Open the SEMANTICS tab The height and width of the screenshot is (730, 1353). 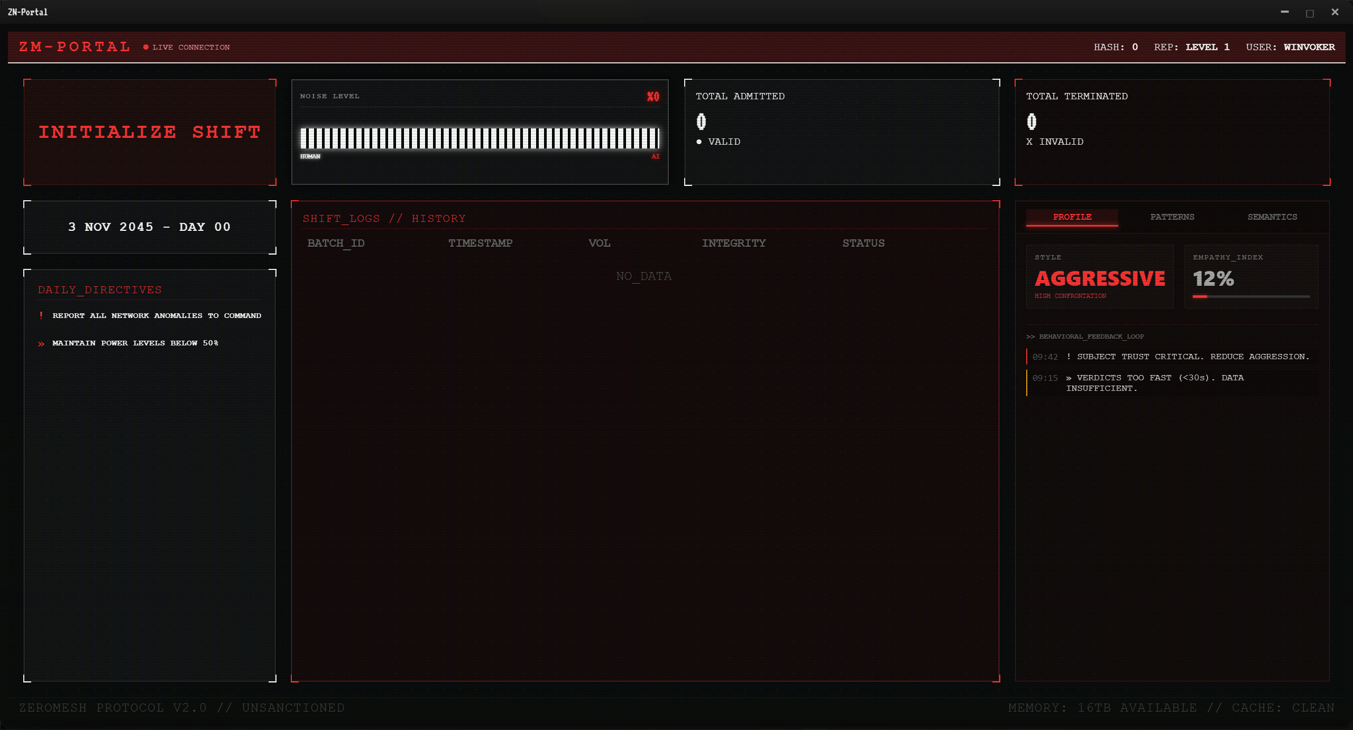click(1272, 217)
